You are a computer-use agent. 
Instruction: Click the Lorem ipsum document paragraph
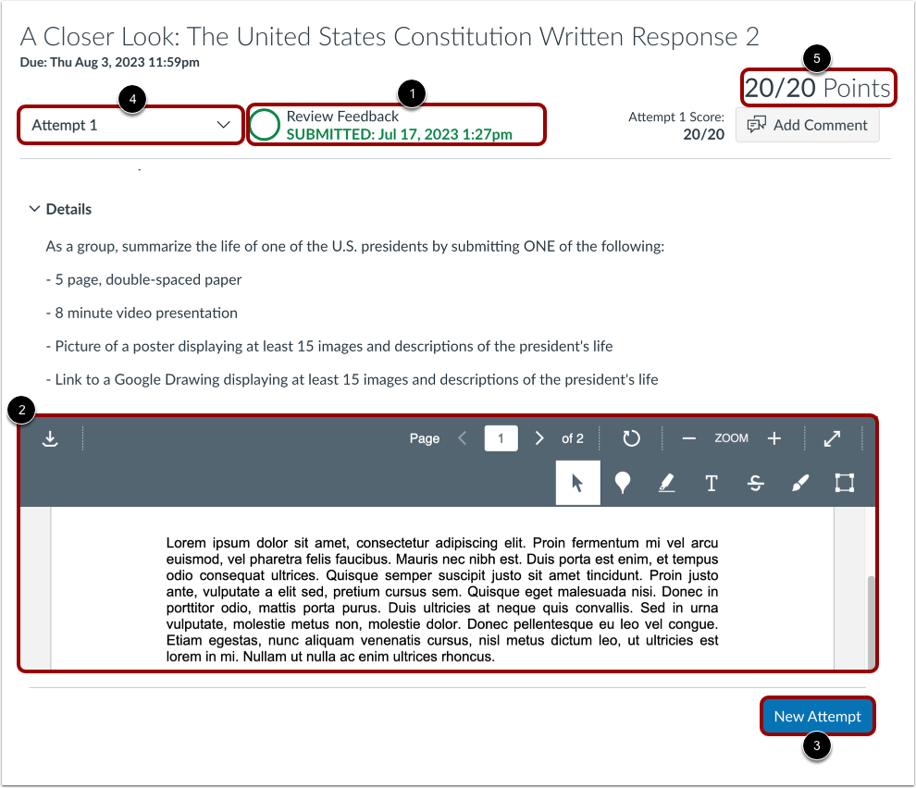point(442,599)
